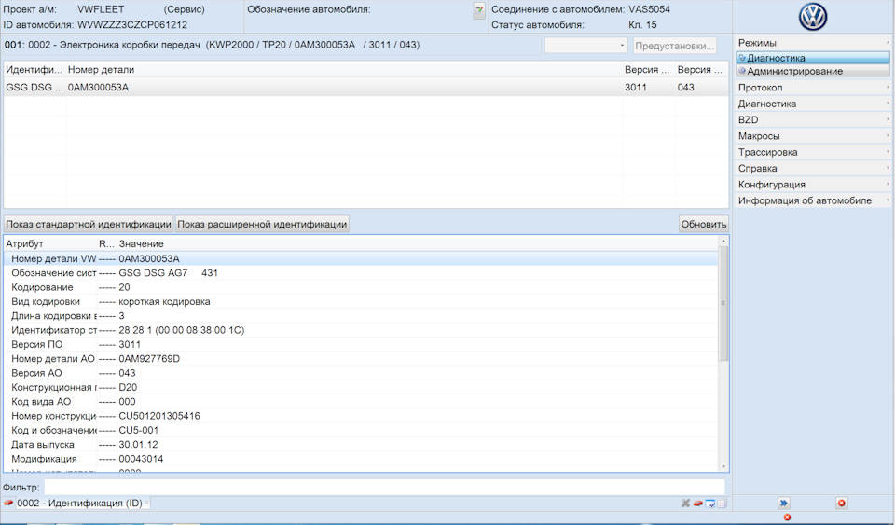Click the Атрибут column header
The width and height of the screenshot is (895, 525).
(x=50, y=243)
